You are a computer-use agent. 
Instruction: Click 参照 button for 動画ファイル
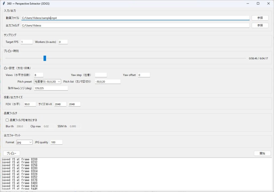click(260, 18)
